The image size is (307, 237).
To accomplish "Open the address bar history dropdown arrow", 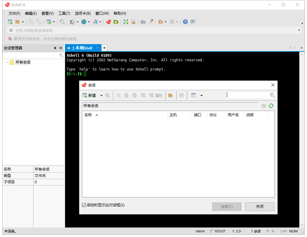I will [299, 30].
